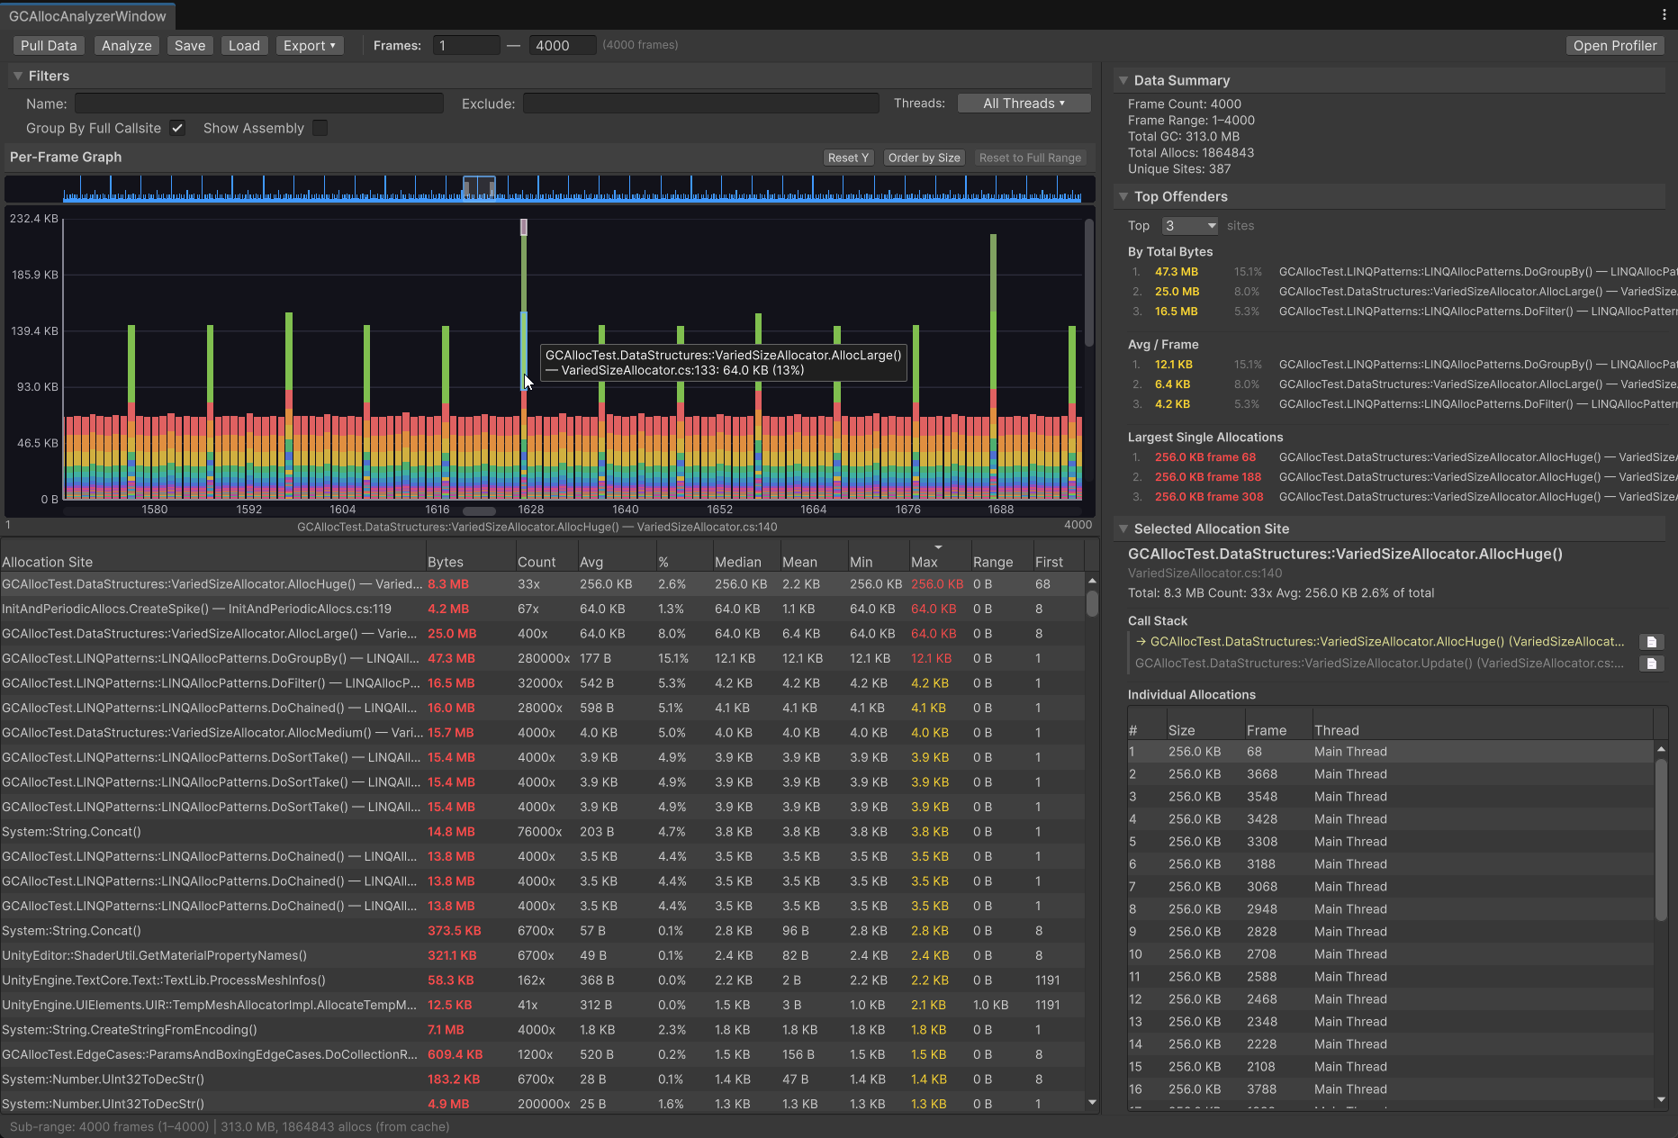
Task: Open the Export dropdown menu
Action: (x=309, y=46)
